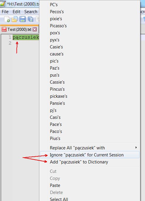The image size is (145, 201).
Task: Pick the suggestion Pecos's
Action: click(90, 12)
